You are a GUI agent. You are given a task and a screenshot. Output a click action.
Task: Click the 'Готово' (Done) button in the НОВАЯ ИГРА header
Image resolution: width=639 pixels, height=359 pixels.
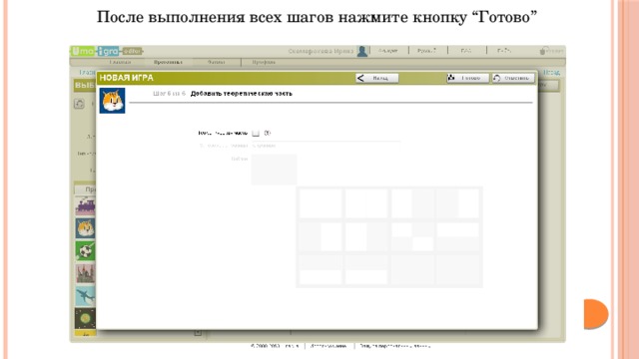point(467,78)
